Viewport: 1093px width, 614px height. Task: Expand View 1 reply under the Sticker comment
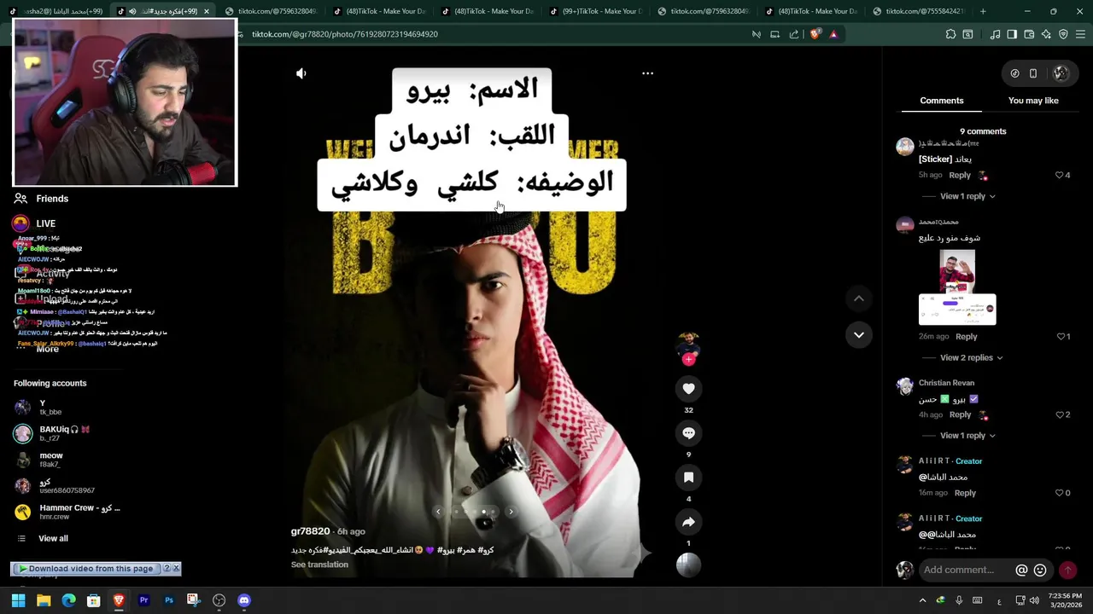(967, 196)
